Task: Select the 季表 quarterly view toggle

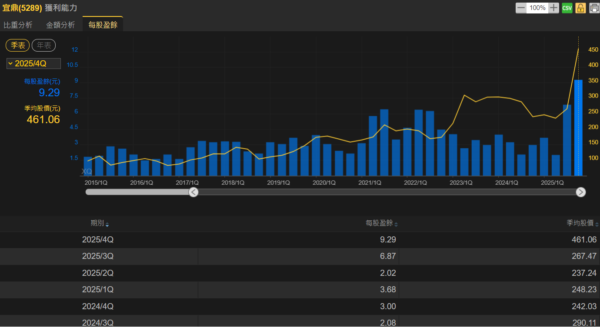Action: 18,46
